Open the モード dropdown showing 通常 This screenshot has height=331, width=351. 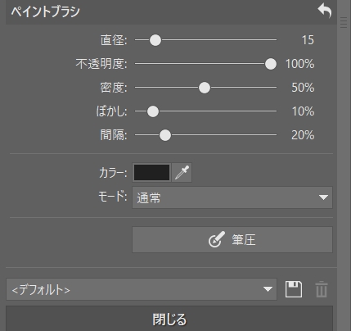click(x=232, y=197)
